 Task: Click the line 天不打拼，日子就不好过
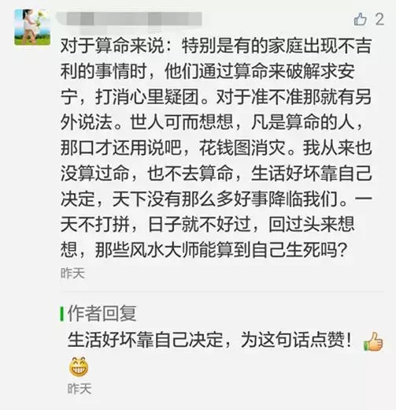pyautogui.click(x=207, y=224)
